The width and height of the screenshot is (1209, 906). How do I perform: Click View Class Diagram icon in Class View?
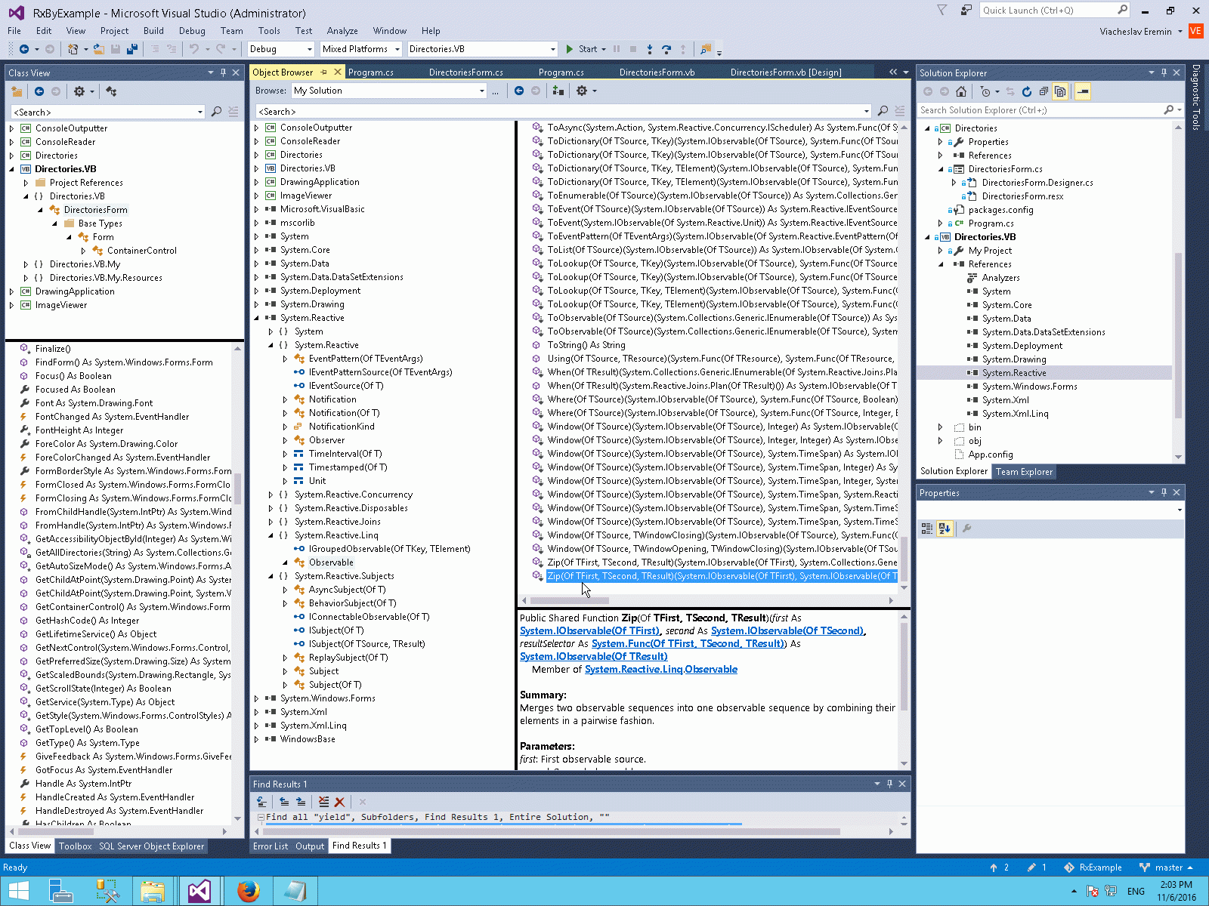(111, 91)
